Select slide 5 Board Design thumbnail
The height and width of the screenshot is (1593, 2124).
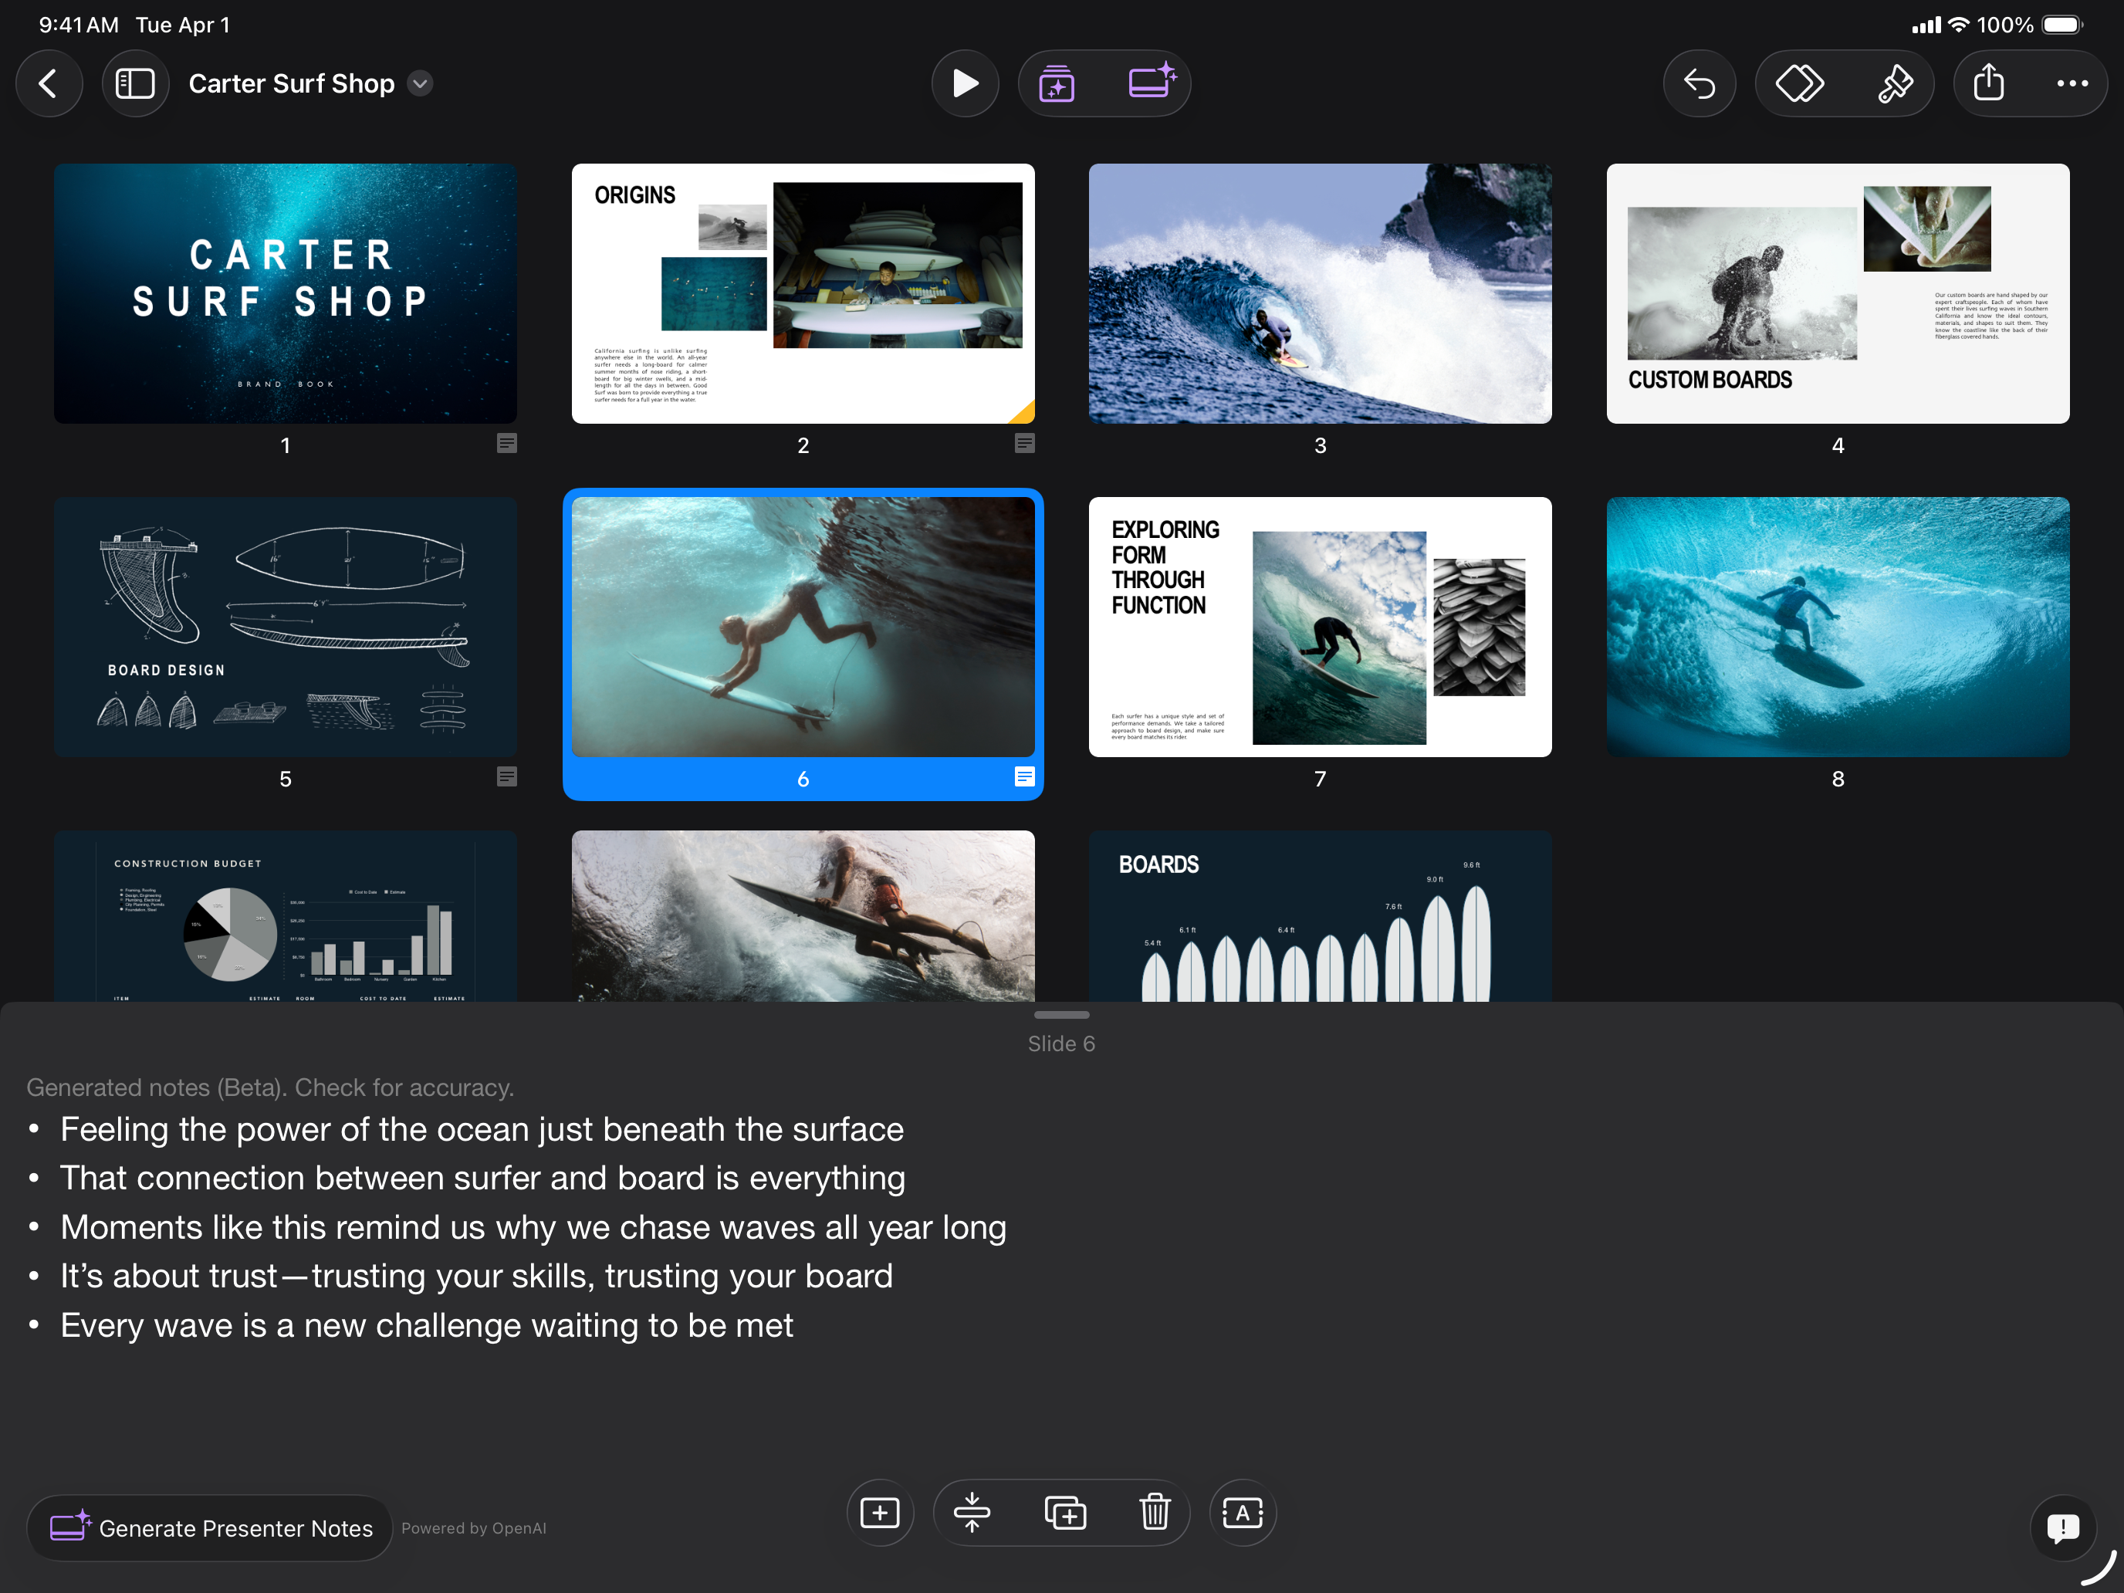pos(286,626)
